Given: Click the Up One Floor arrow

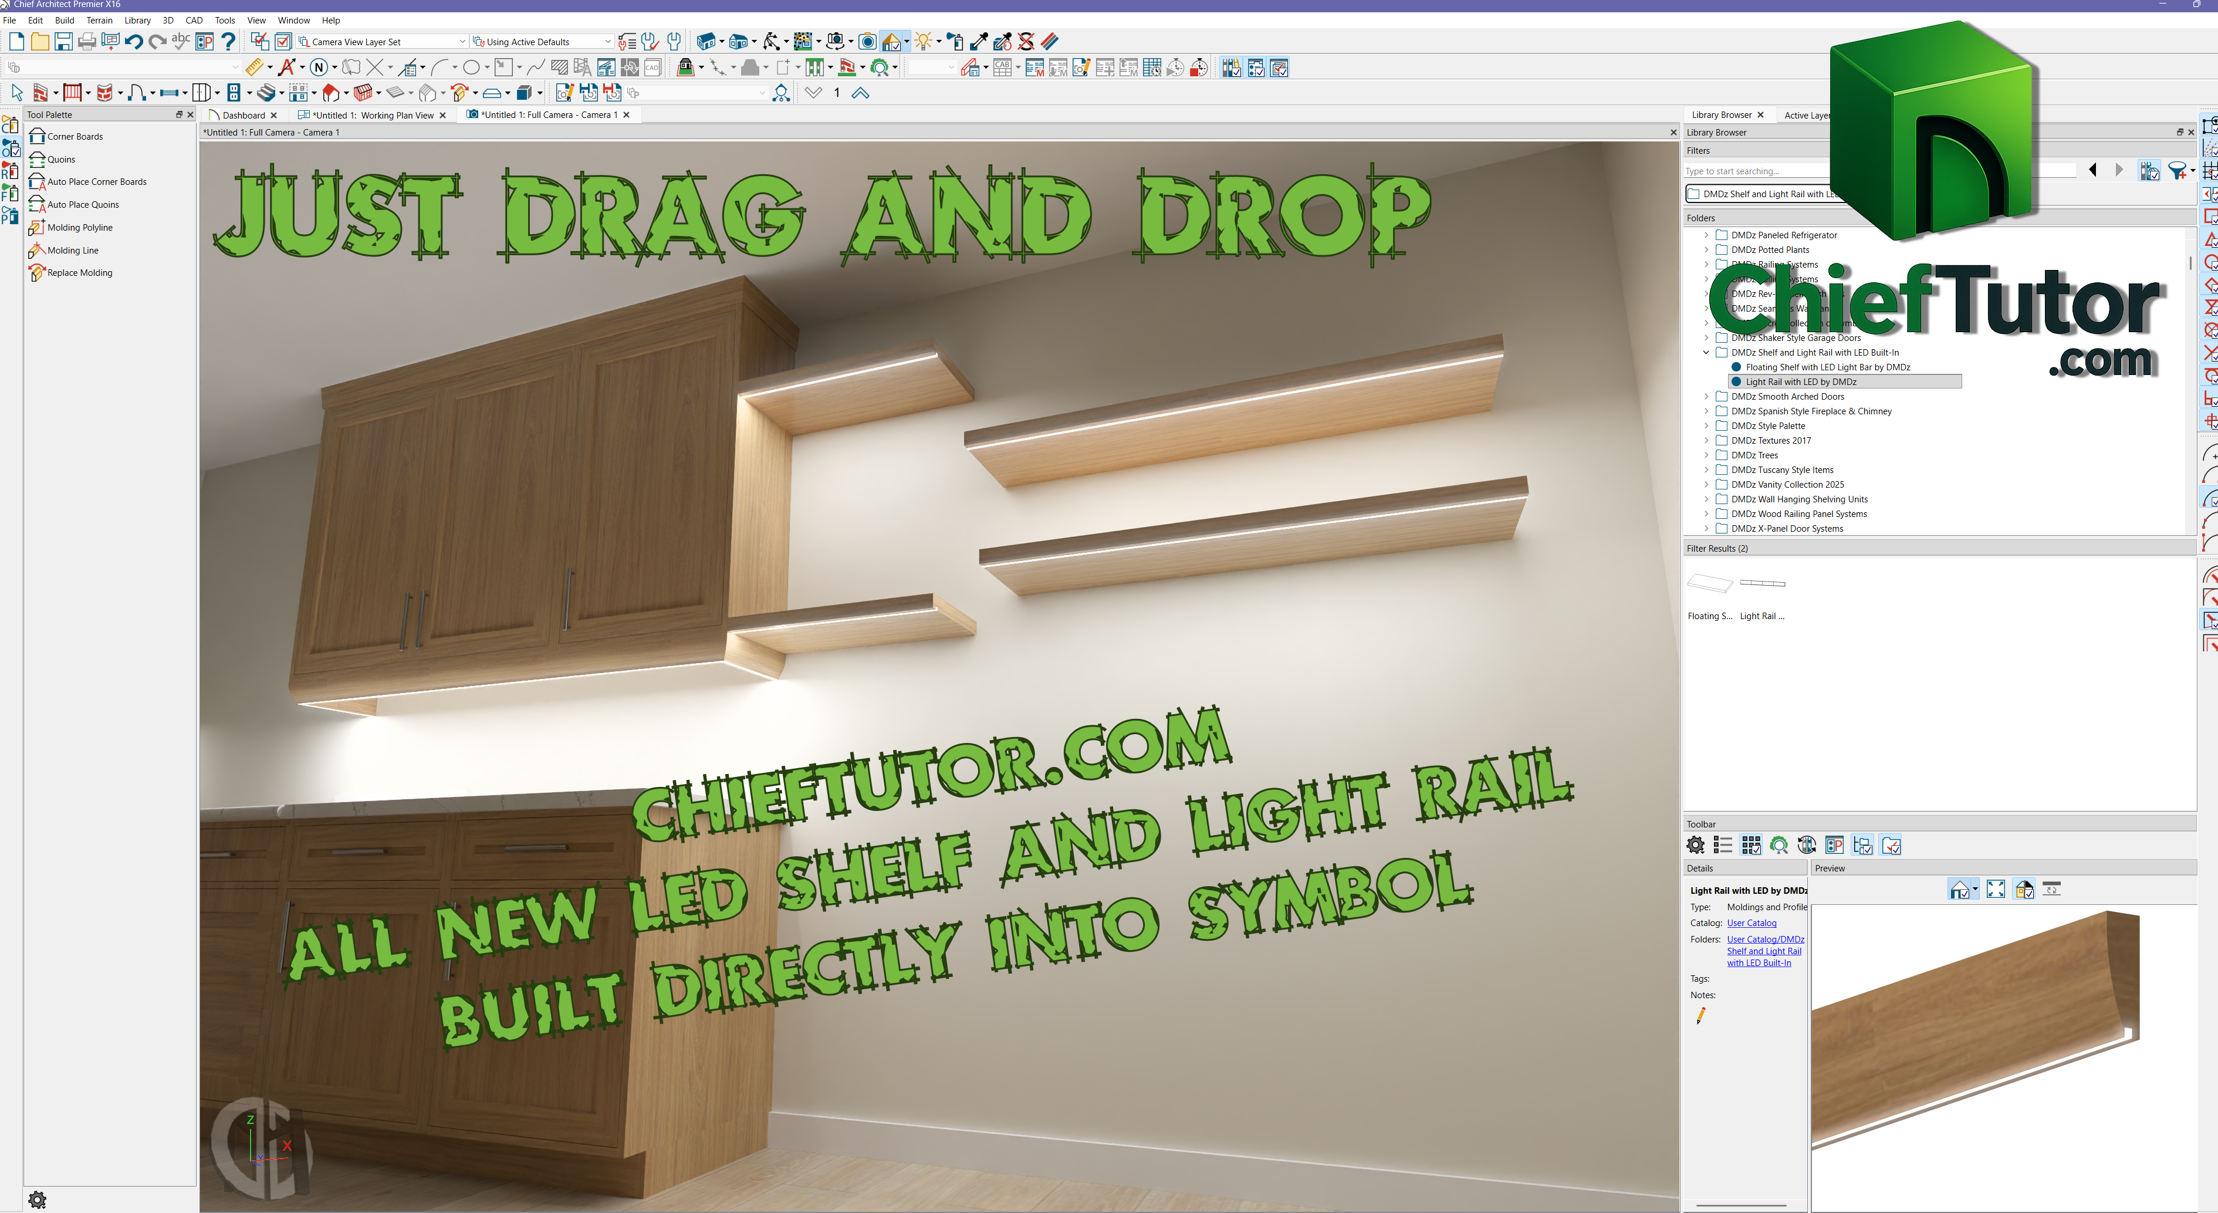Looking at the screenshot, I should pos(860,93).
